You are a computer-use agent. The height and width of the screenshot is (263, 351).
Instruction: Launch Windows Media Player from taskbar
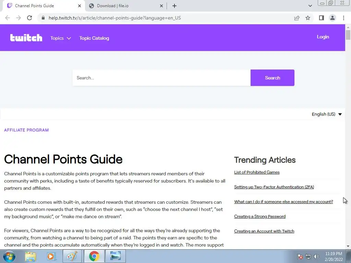(51, 256)
